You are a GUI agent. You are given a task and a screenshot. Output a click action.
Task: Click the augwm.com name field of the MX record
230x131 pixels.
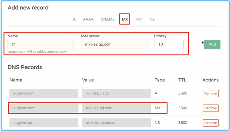pyautogui.click(x=44, y=108)
